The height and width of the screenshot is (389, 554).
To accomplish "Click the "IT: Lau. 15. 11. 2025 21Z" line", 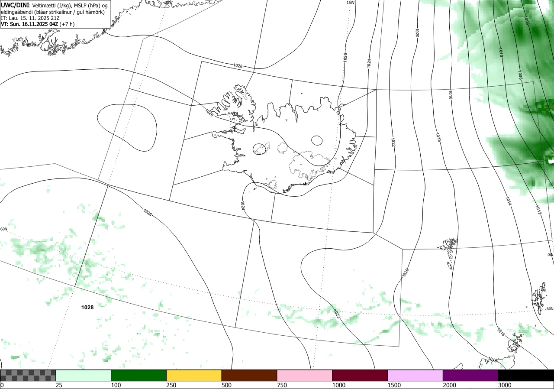I will click(30, 18).
